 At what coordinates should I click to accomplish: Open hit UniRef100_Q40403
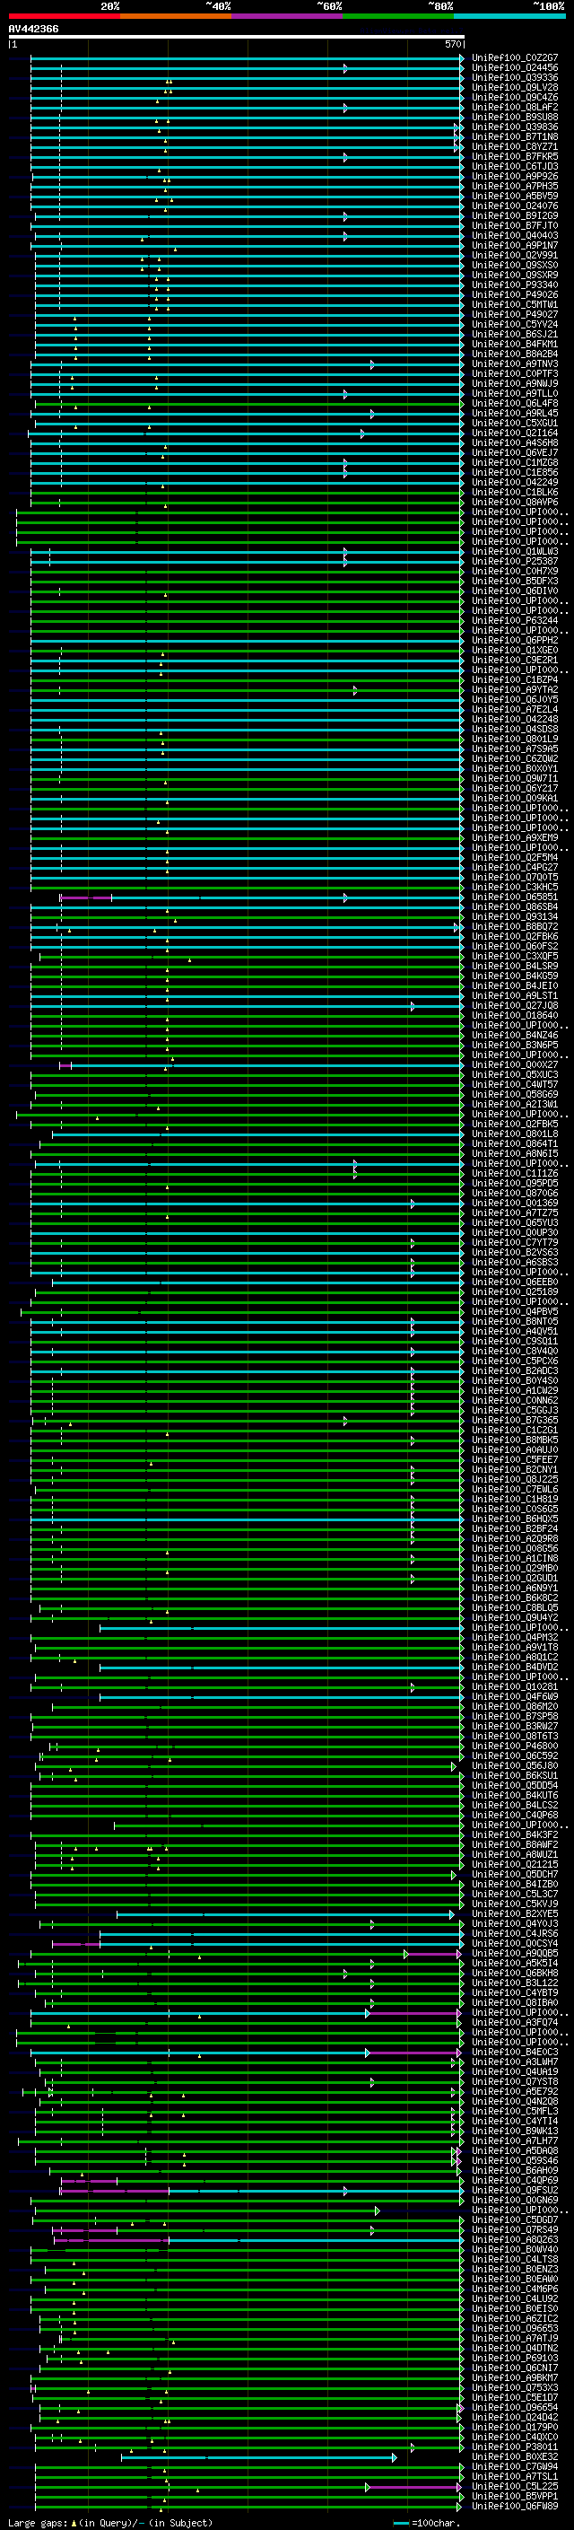515,236
